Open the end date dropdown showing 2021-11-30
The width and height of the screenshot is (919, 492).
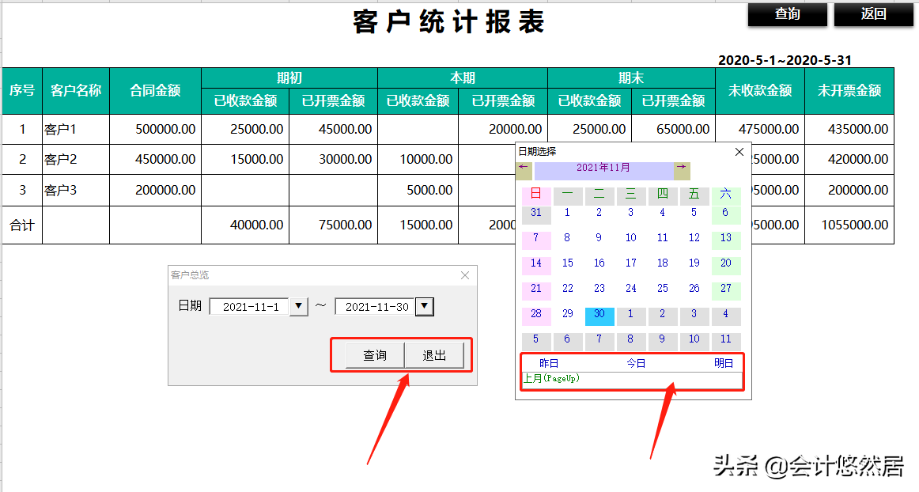425,305
